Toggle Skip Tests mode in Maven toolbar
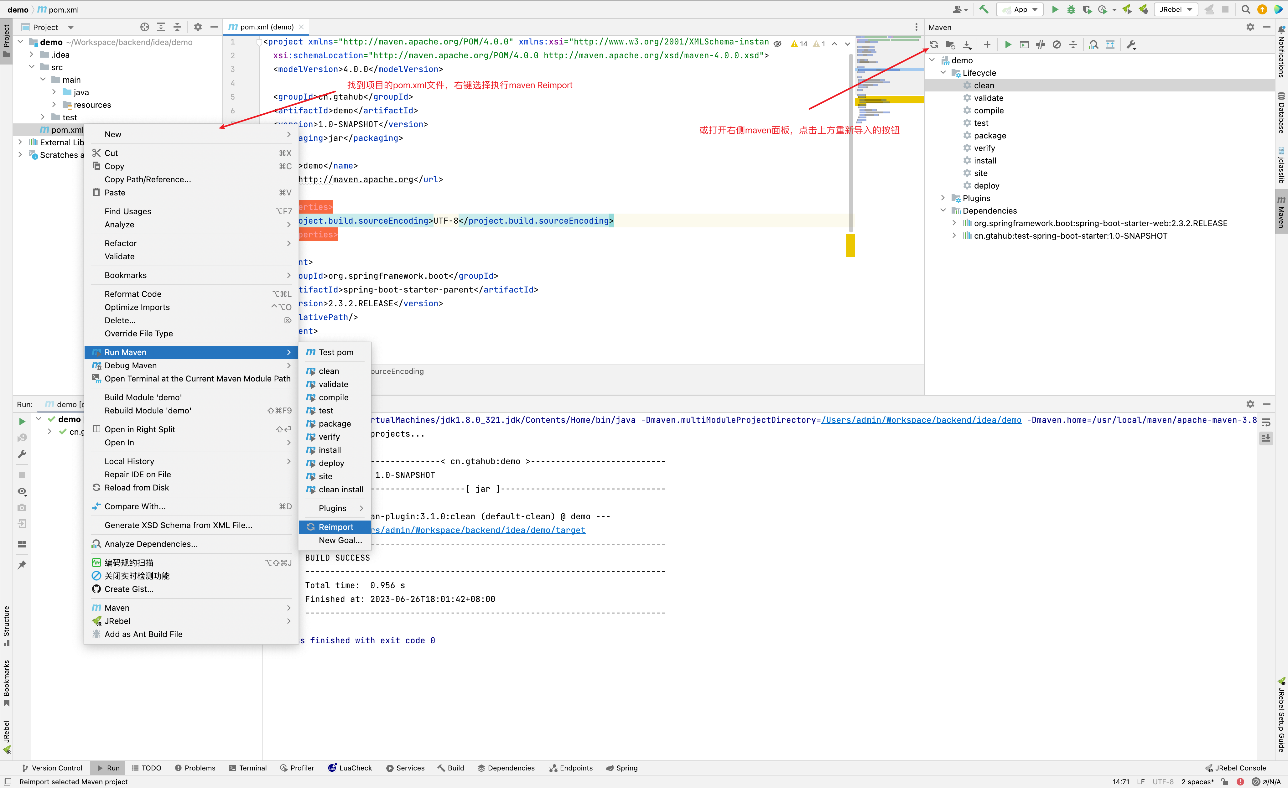The height and width of the screenshot is (788, 1288). [x=1057, y=44]
